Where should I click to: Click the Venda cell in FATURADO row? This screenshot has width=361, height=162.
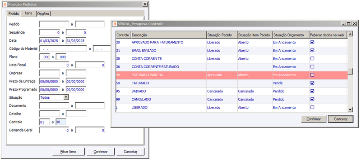(291, 83)
